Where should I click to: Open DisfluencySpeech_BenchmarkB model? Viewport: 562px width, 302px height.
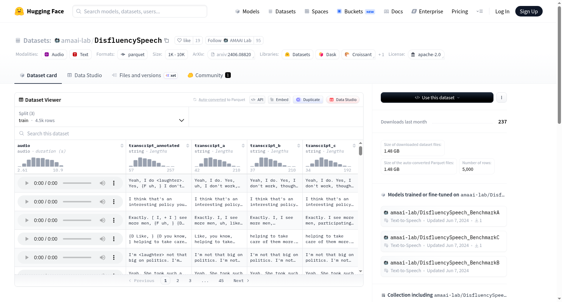coord(444,266)
